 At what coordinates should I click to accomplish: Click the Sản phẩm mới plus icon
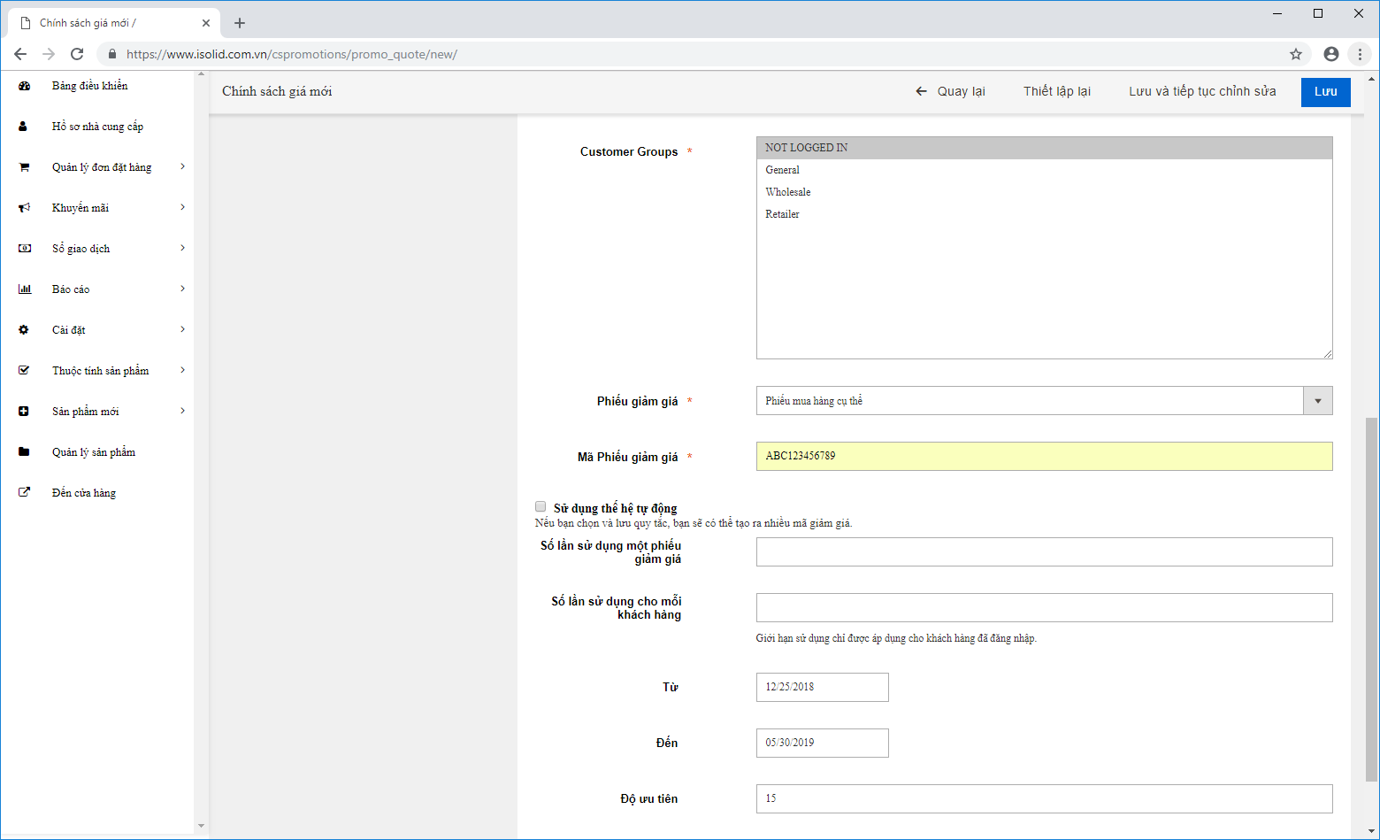(24, 412)
